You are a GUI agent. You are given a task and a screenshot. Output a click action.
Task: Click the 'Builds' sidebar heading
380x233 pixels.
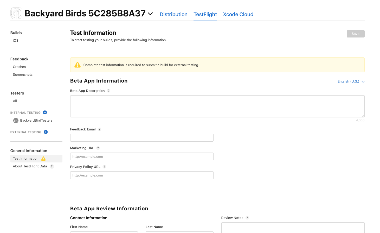[16, 33]
